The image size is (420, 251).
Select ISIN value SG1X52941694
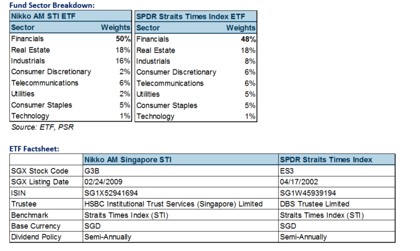111,193
